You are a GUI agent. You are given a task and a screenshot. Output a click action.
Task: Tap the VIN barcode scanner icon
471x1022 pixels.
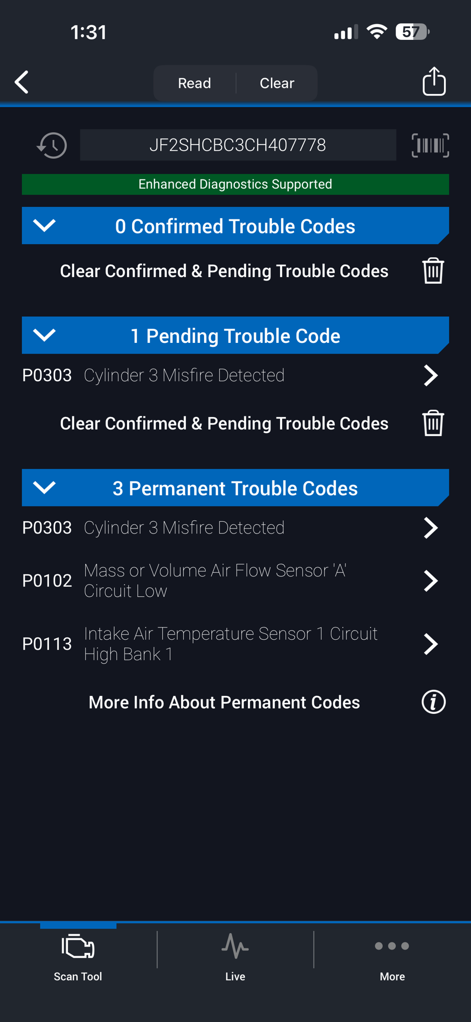(430, 145)
